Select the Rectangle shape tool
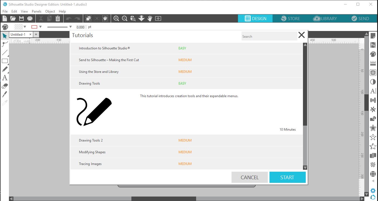Image resolution: width=378 pixels, height=201 pixels. [4, 61]
